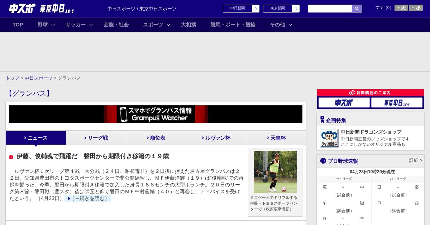Open 東京新聞 link button
The width and height of the screenshot is (430, 225).
(x=277, y=9)
